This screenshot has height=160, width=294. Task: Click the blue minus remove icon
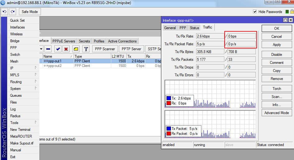coord(48,49)
